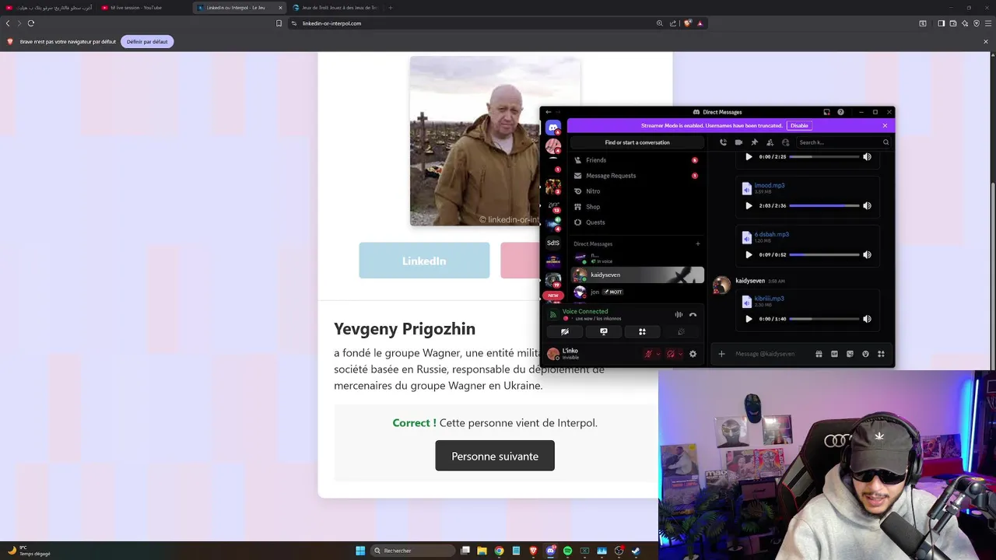This screenshot has height=560, width=996.
Task: Open Discord user settings gear
Action: click(693, 354)
